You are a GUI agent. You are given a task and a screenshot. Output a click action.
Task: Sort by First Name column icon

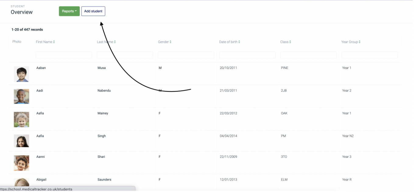[54, 42]
